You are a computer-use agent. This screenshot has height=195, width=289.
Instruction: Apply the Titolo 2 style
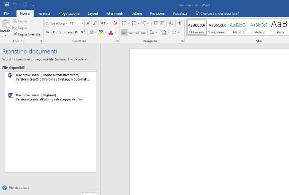click(259, 27)
